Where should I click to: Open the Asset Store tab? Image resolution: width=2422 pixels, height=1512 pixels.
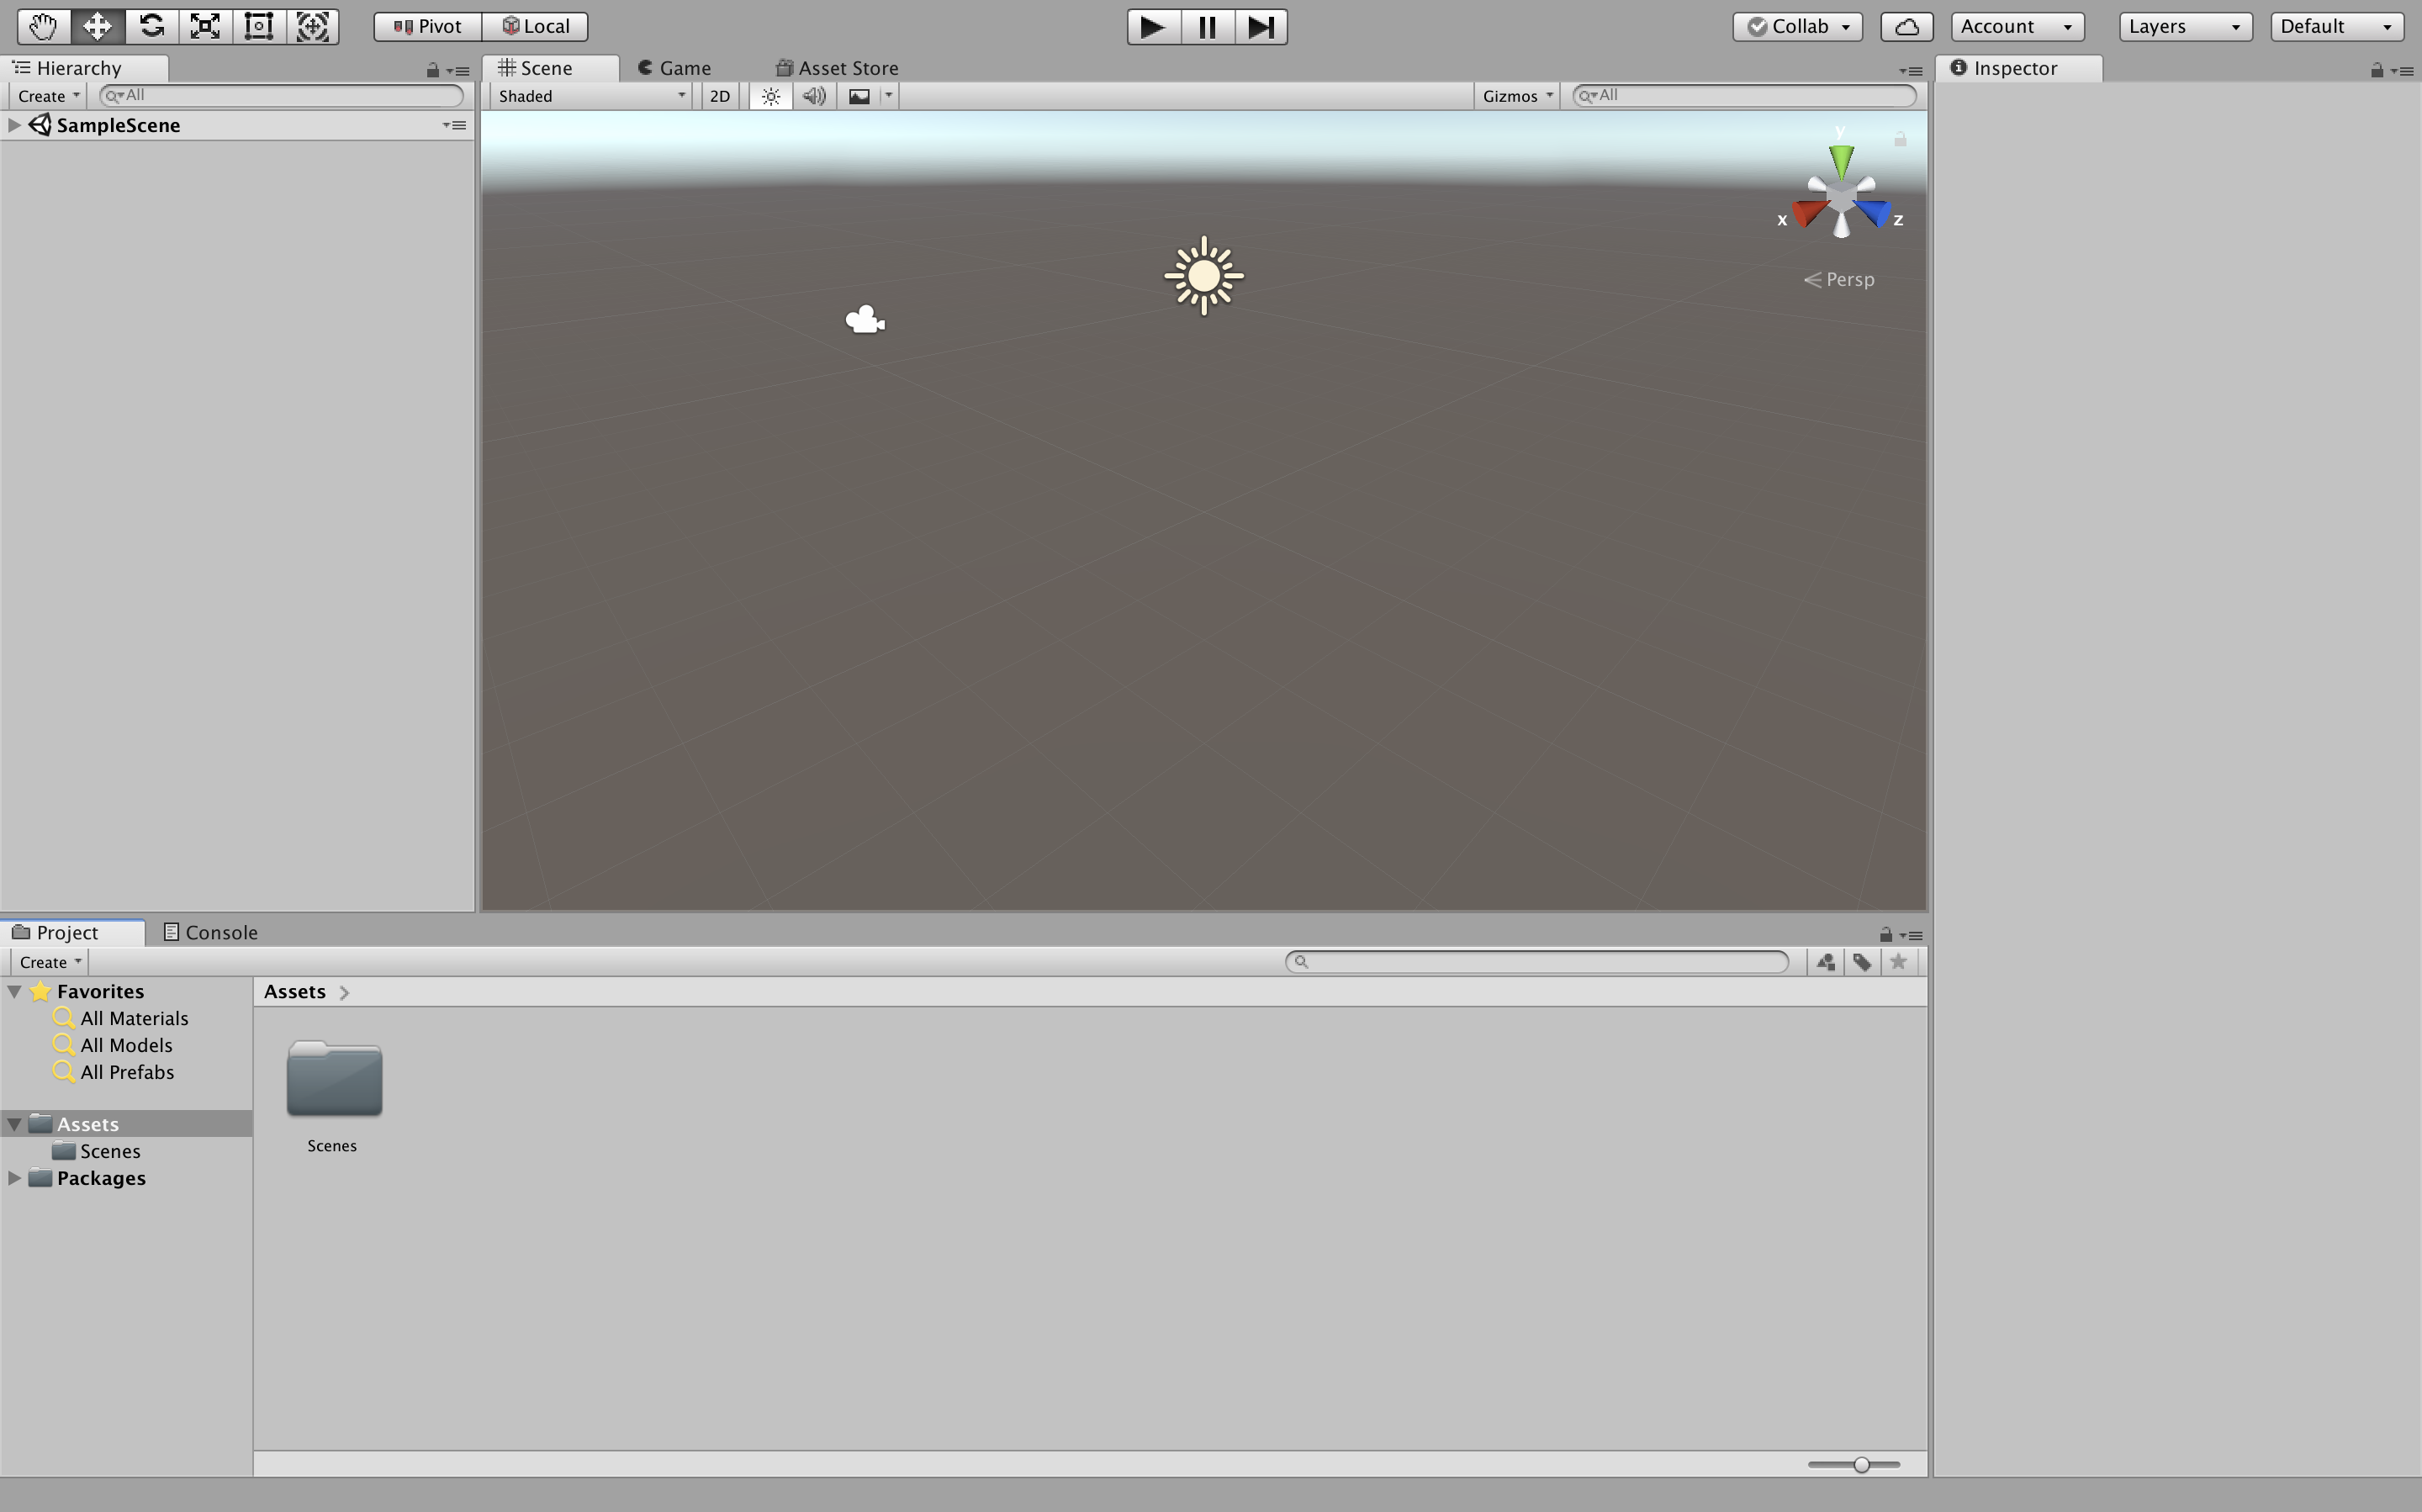coord(837,68)
